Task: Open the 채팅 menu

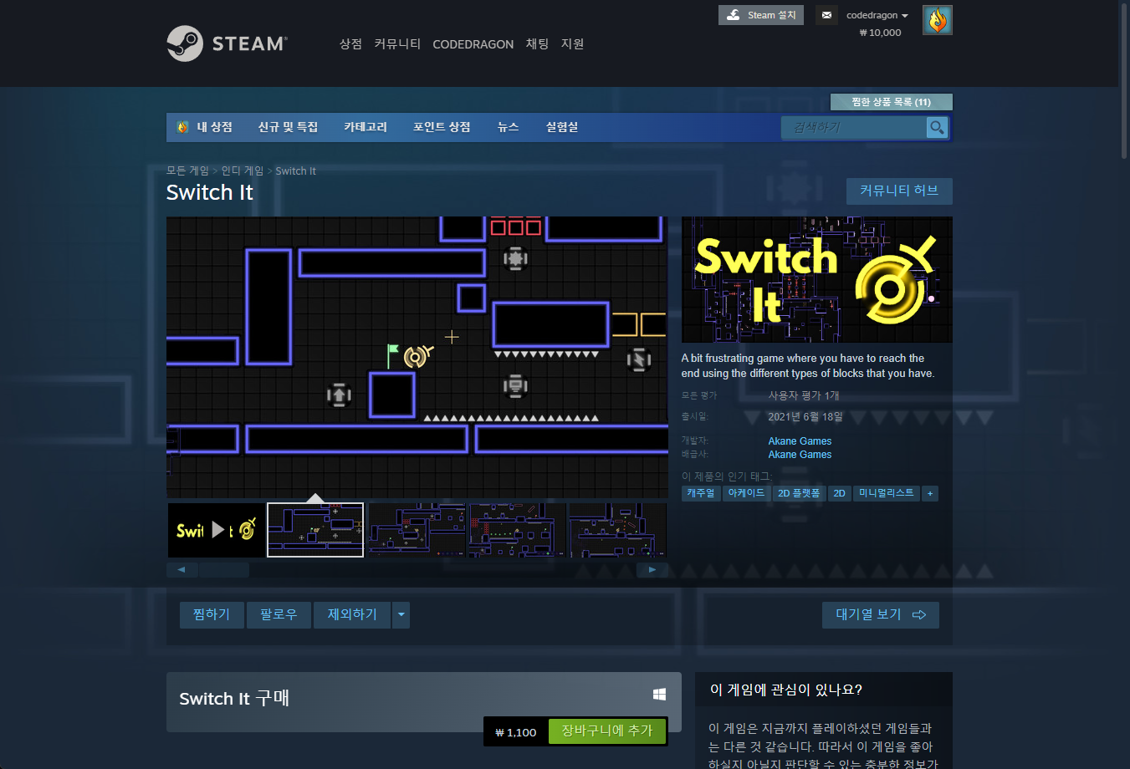Action: point(537,43)
